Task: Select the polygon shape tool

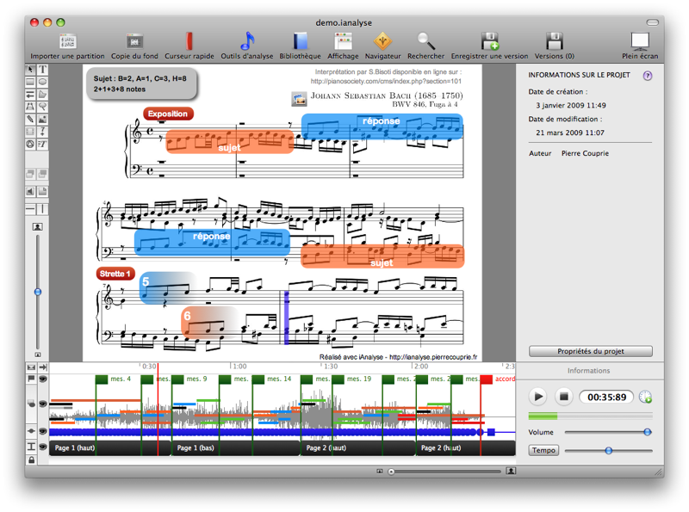Action: [42, 95]
